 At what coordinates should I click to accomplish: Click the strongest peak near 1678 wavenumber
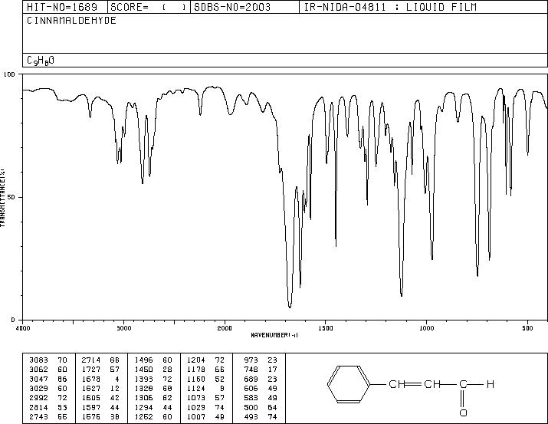290,307
